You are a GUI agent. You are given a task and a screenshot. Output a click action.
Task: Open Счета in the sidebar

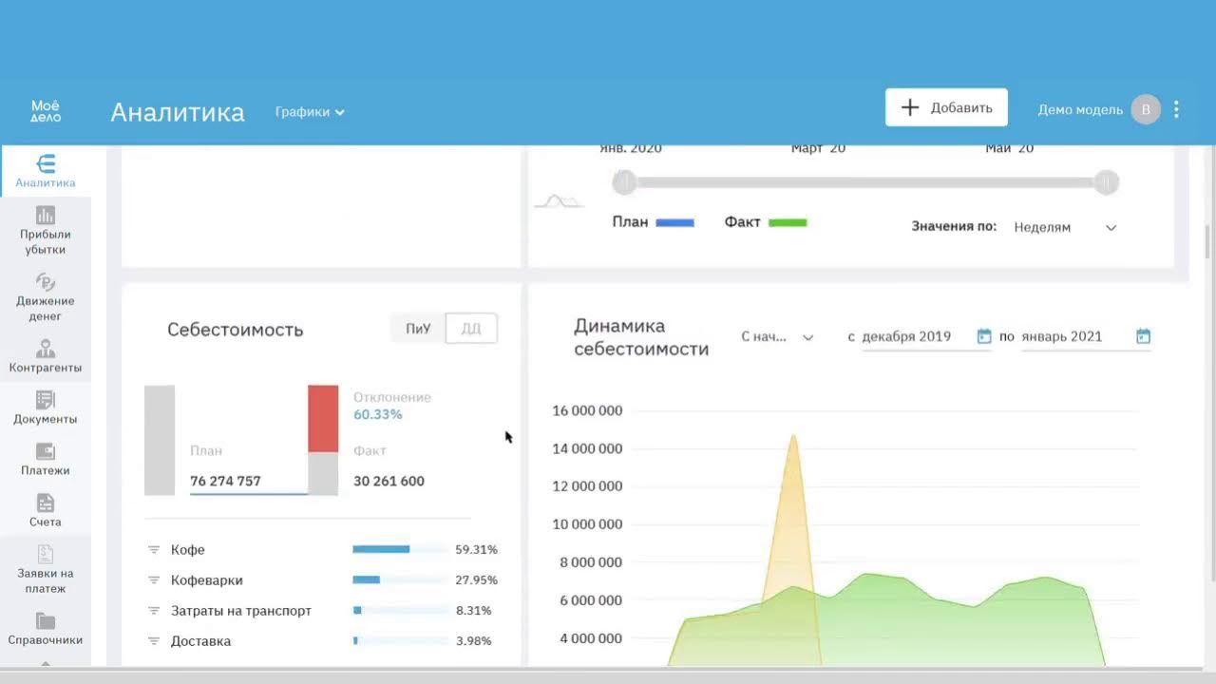tap(46, 510)
